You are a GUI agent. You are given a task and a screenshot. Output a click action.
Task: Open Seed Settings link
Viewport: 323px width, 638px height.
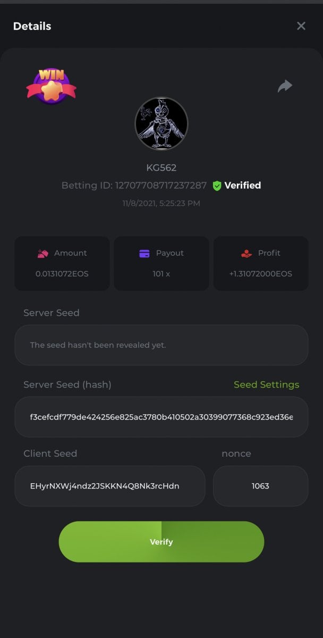[x=266, y=384]
